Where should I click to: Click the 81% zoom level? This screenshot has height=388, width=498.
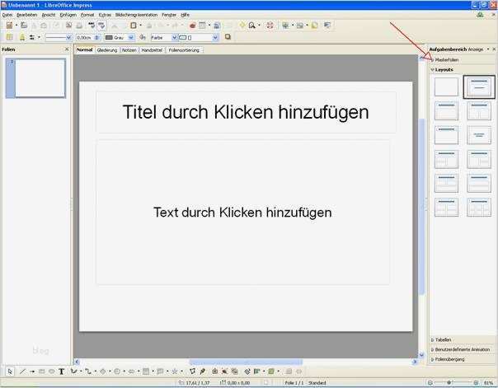[x=488, y=383]
